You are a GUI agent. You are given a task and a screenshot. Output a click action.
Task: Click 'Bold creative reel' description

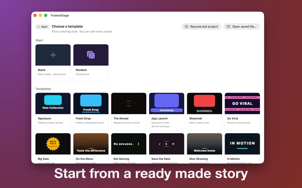(199, 123)
